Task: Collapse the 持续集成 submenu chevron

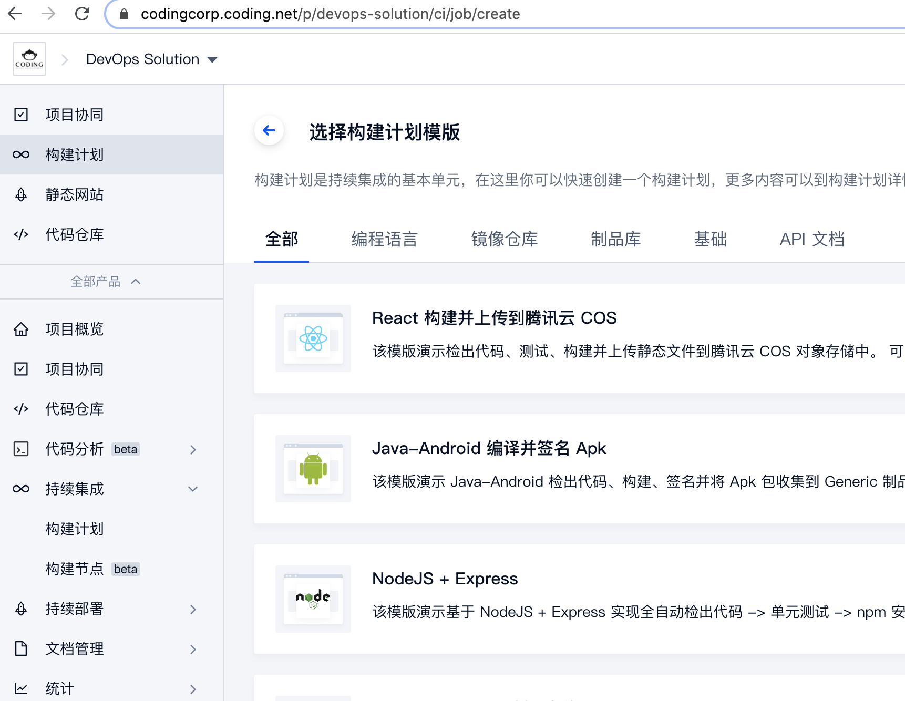Action: coord(193,489)
